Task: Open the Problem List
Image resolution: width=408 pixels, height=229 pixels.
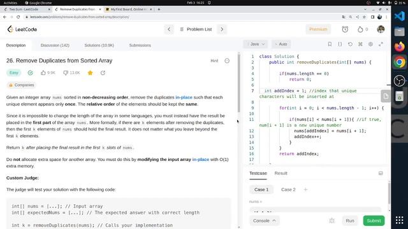Action: coord(196,29)
